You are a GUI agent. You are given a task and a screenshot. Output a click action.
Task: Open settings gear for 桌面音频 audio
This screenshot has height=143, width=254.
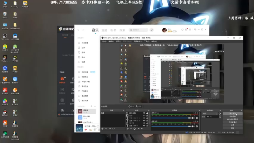(x=197, y=126)
